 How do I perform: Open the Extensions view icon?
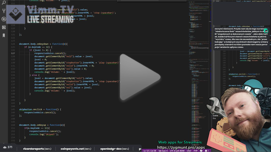click(x=4, y=27)
